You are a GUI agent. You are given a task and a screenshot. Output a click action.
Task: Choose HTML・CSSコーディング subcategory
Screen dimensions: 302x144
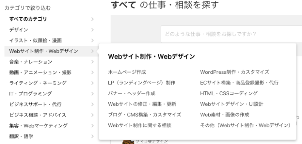click(229, 93)
